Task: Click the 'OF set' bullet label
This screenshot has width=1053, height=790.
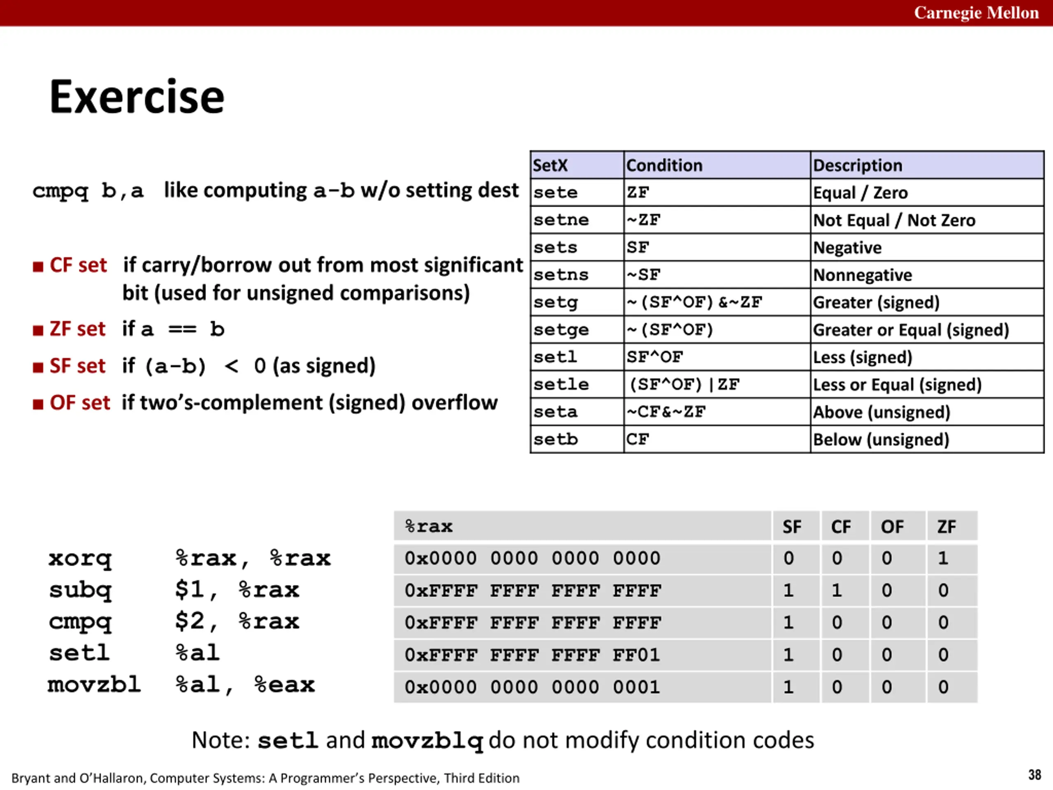Action: coord(79,403)
